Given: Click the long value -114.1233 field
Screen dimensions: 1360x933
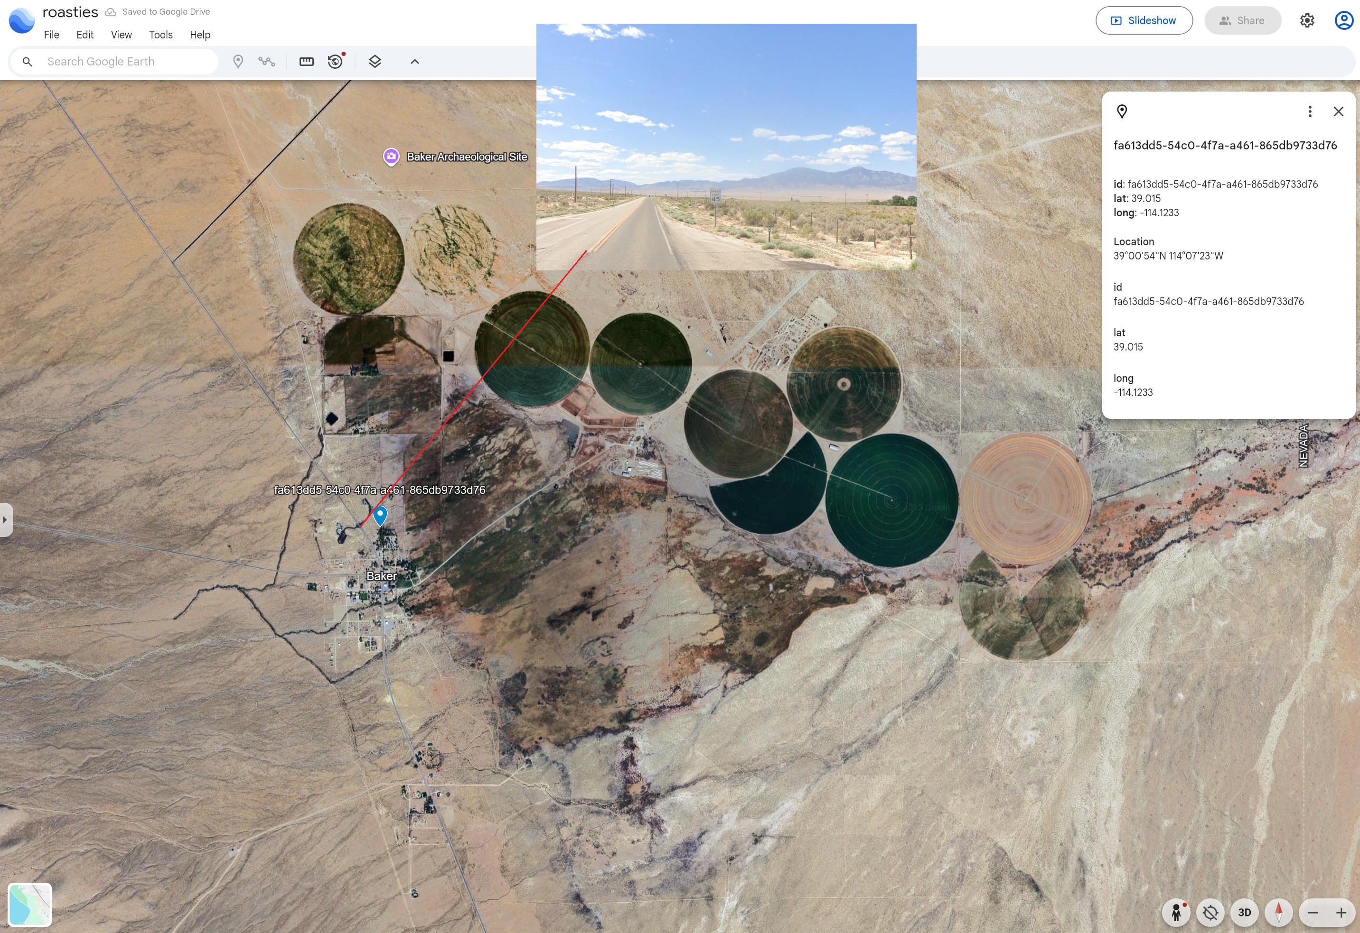Looking at the screenshot, I should tap(1133, 392).
